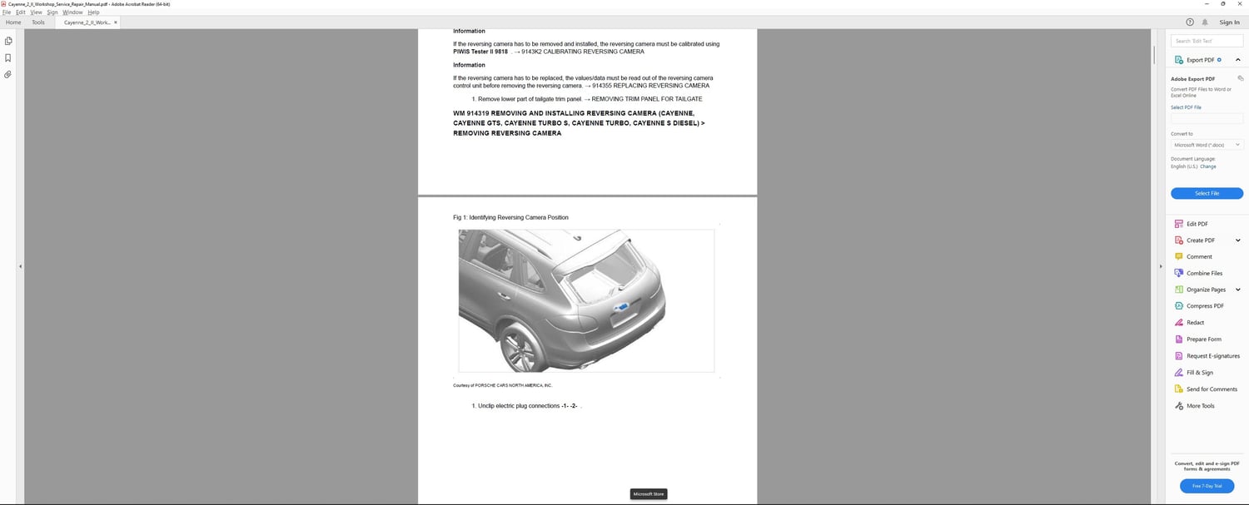Screen dimensions: 1249x505
Task: Click the blue Select File button
Action: point(1207,193)
